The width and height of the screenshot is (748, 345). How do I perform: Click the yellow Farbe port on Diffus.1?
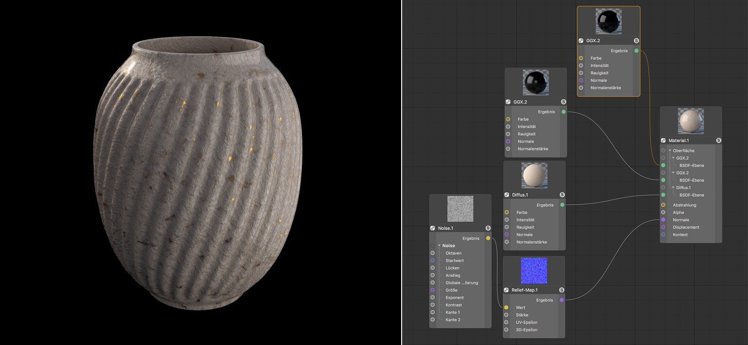click(507, 212)
